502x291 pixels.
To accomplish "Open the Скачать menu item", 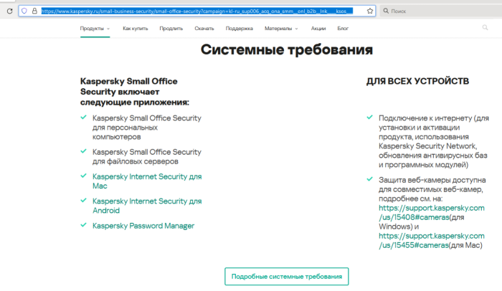I will [204, 29].
